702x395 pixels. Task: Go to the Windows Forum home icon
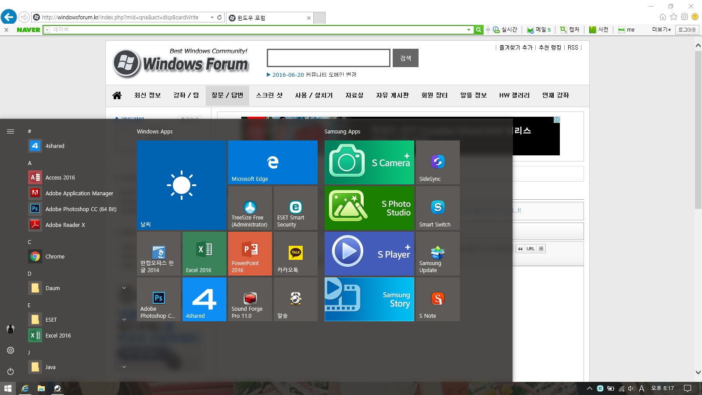tap(117, 95)
